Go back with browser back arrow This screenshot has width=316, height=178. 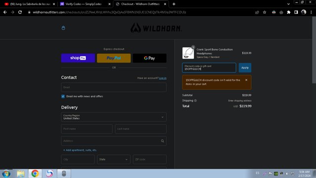click(5, 12)
